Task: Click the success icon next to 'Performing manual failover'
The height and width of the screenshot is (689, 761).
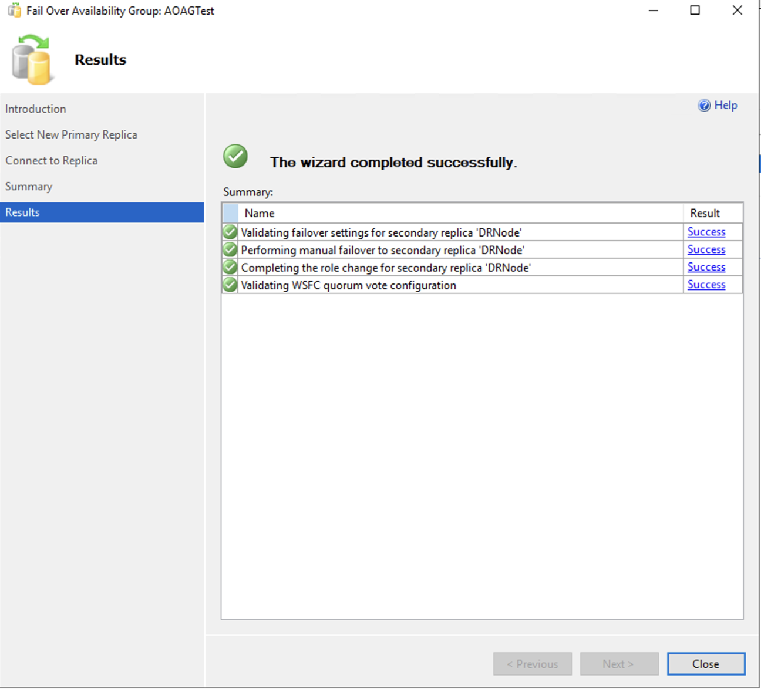Action: 229,249
